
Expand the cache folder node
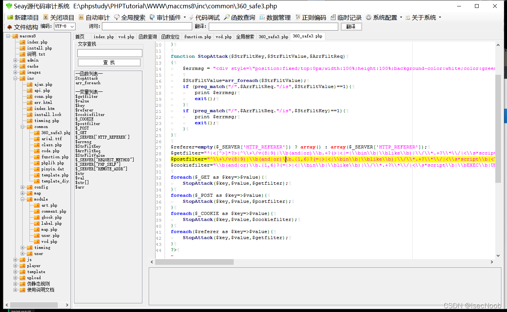[15, 66]
